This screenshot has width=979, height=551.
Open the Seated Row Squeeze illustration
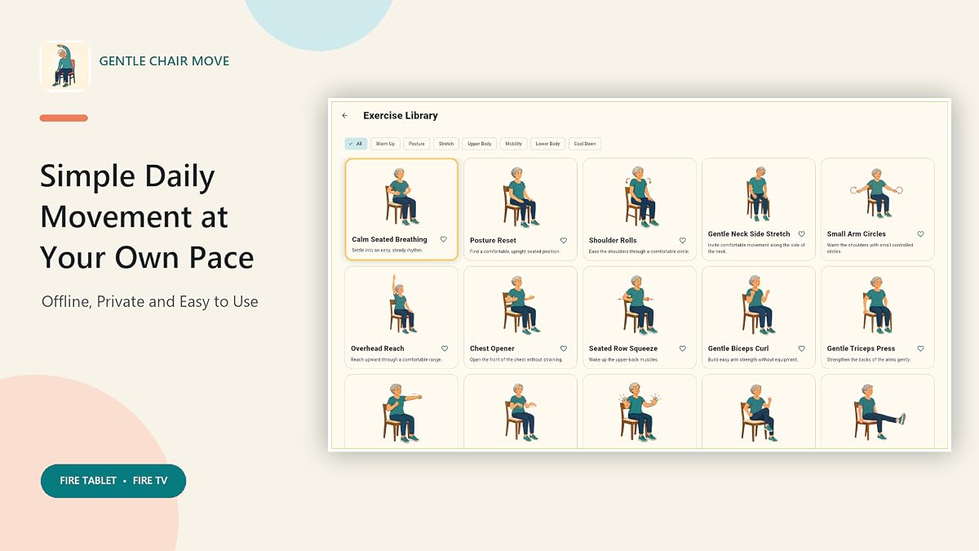click(639, 304)
